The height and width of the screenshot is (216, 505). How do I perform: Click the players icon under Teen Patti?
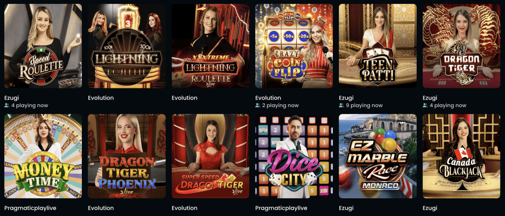341,106
